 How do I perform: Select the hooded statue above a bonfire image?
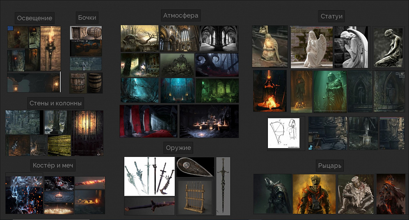tap(270, 91)
